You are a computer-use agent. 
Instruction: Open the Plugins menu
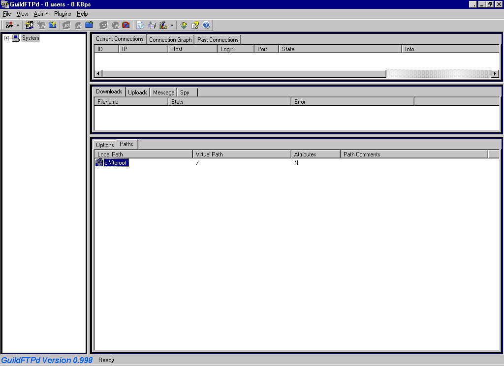63,14
